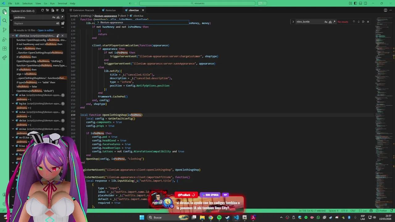Viewport: 395px width, 222px height.
Task: Toggle search details (three dots)
Action: [x=63, y=27]
